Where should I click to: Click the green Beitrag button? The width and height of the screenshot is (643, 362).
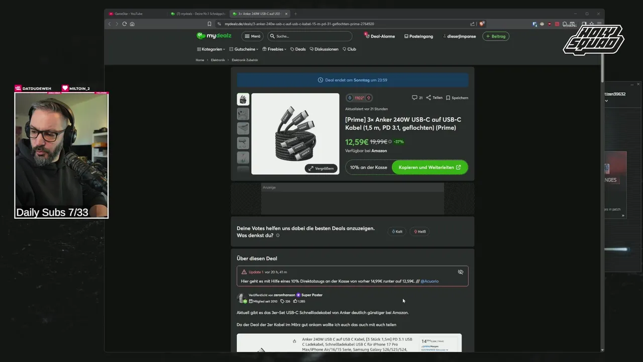click(x=496, y=36)
